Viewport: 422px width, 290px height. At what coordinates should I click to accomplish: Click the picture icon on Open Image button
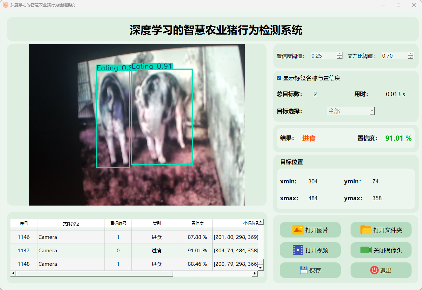(x=298, y=230)
